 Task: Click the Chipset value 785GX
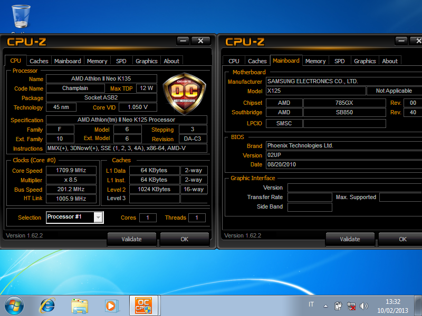tap(344, 103)
